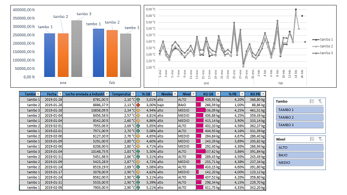The height and width of the screenshot is (195, 347).
Task: Open the KG GB column filter dropdown
Action: click(x=218, y=94)
